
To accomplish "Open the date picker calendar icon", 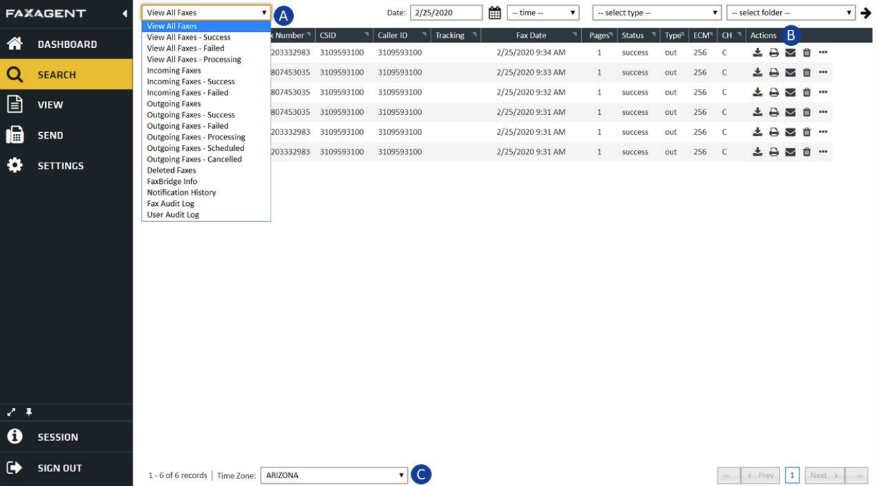I will [494, 13].
